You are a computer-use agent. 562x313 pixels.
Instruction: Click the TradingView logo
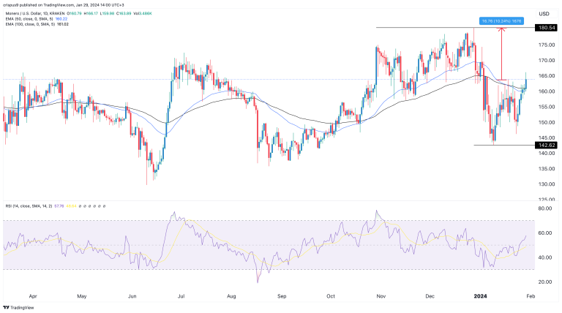18,308
